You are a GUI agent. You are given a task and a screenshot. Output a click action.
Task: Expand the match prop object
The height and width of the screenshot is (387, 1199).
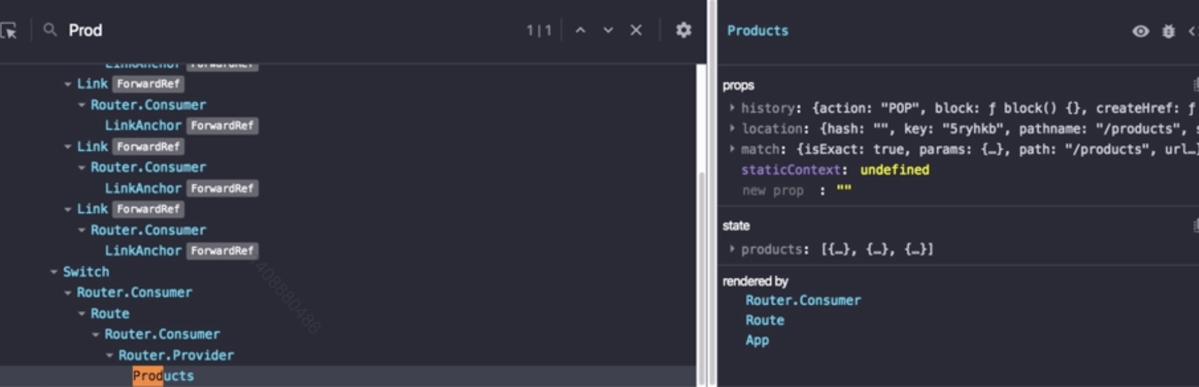(x=732, y=149)
